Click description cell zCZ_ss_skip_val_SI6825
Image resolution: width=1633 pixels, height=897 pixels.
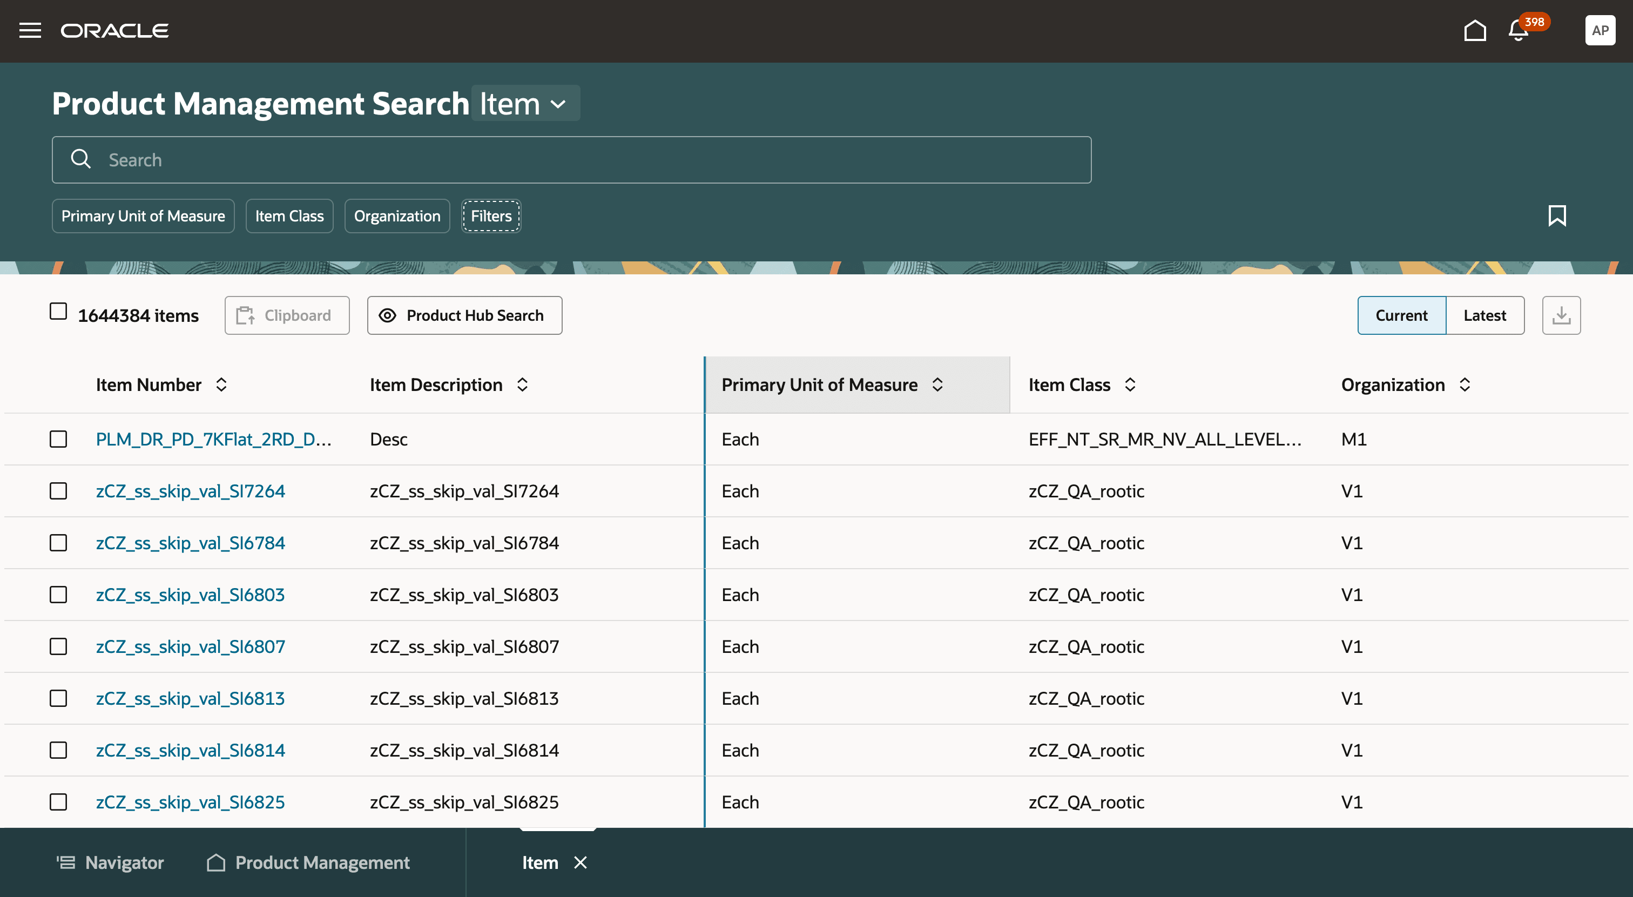click(464, 802)
